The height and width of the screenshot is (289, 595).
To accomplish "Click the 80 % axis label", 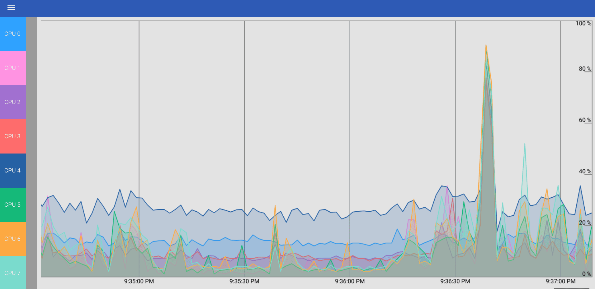I will tap(585, 69).
